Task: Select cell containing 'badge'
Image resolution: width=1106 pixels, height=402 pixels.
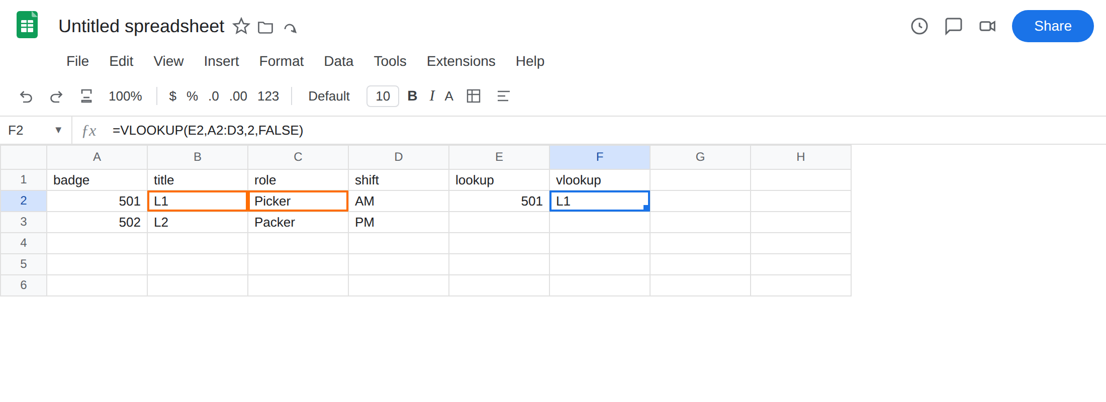Action: pyautogui.click(x=97, y=180)
